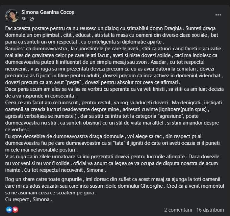Viewport: 230px width, 216px height.
Task: View the 16 distribuiri shares list
Action: click(x=210, y=210)
